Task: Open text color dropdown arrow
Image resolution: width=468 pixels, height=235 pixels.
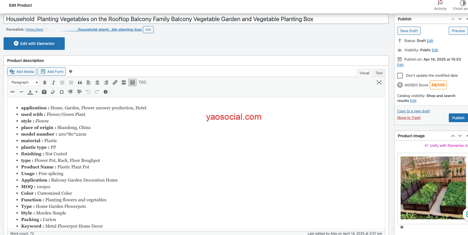Action: (37, 92)
